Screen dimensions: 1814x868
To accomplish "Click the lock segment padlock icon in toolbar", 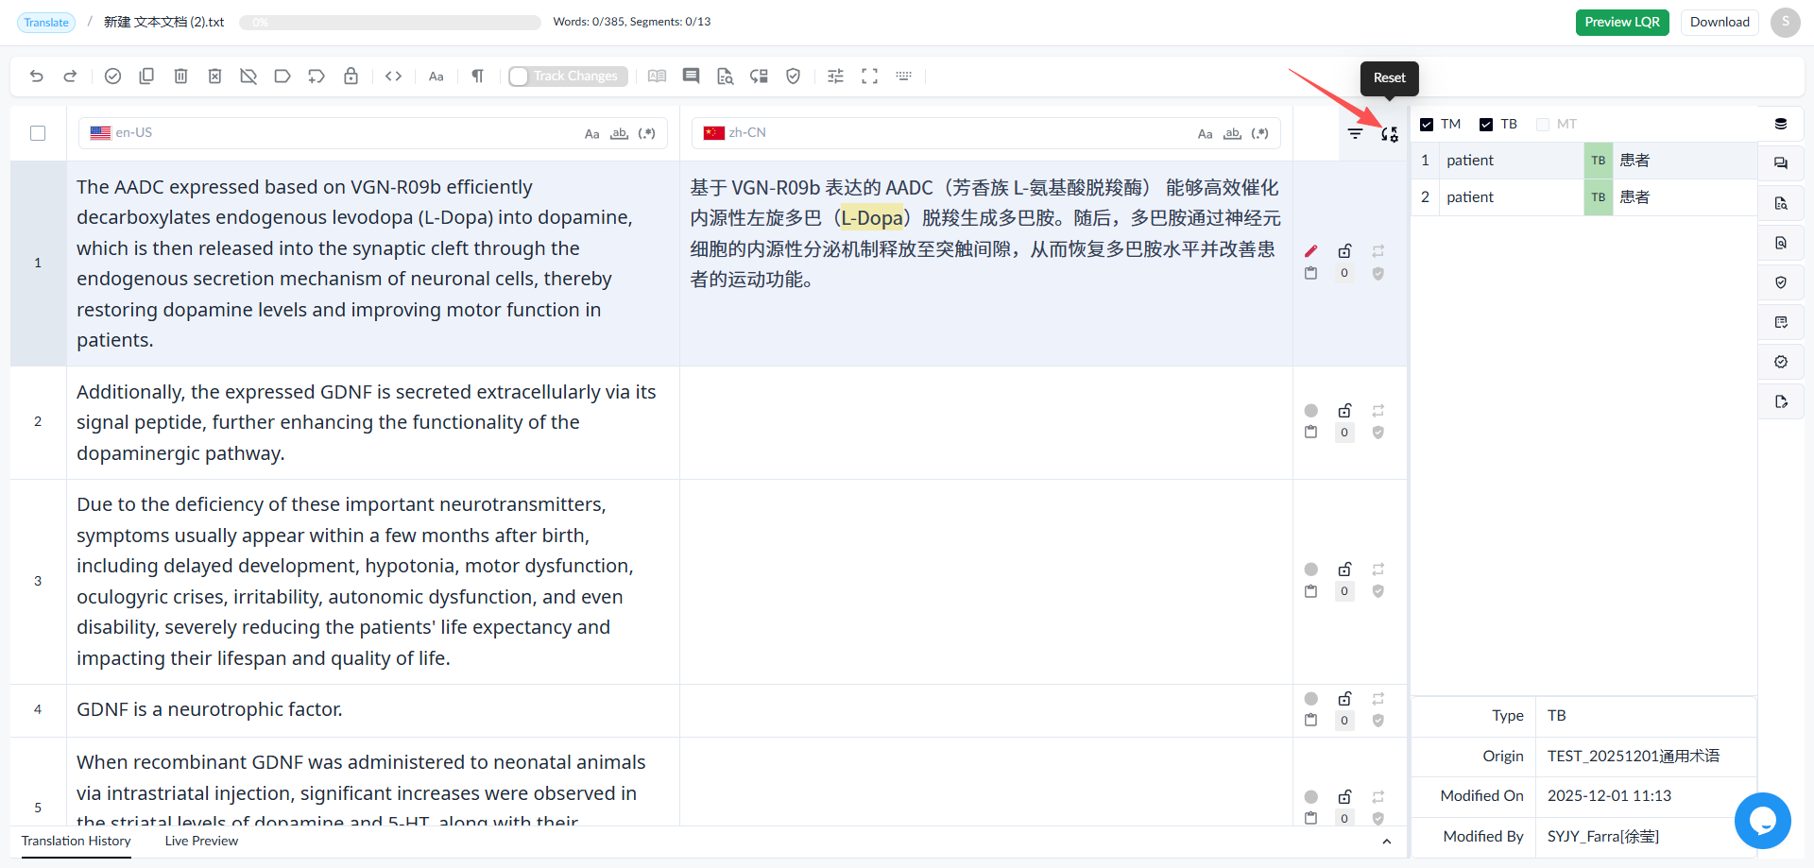I will [351, 77].
